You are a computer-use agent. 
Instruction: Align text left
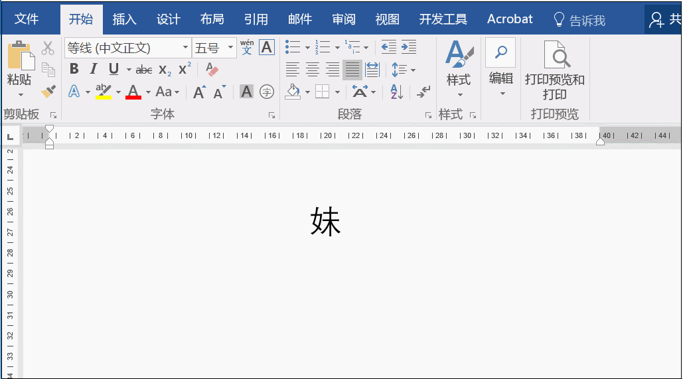coord(293,69)
